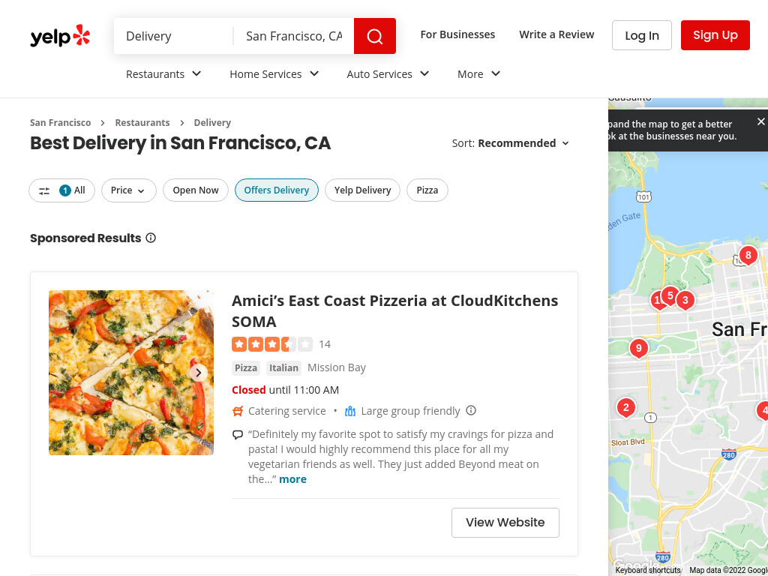This screenshot has width=768, height=576.
Task: Click the Large group friendly info icon
Action: click(471, 410)
